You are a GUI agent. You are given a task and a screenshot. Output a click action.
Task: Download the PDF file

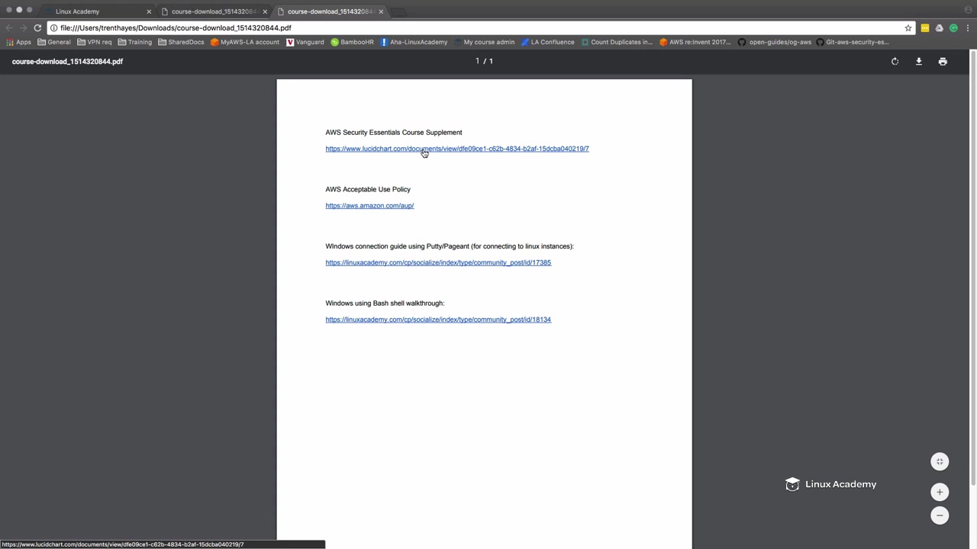pos(919,62)
